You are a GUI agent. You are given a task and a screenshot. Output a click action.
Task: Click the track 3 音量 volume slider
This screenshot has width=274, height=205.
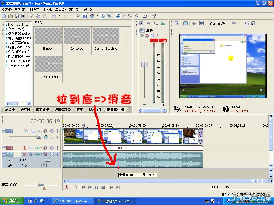tap(47, 160)
